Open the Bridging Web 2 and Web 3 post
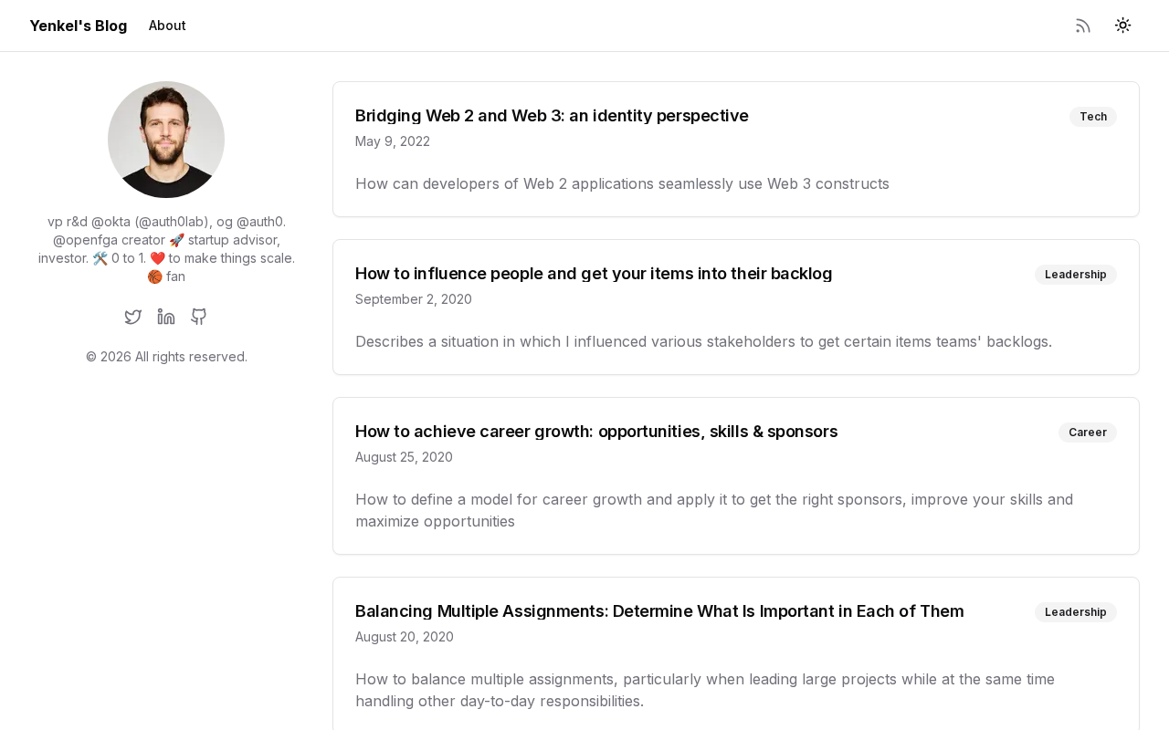This screenshot has width=1169, height=730. tap(552, 116)
